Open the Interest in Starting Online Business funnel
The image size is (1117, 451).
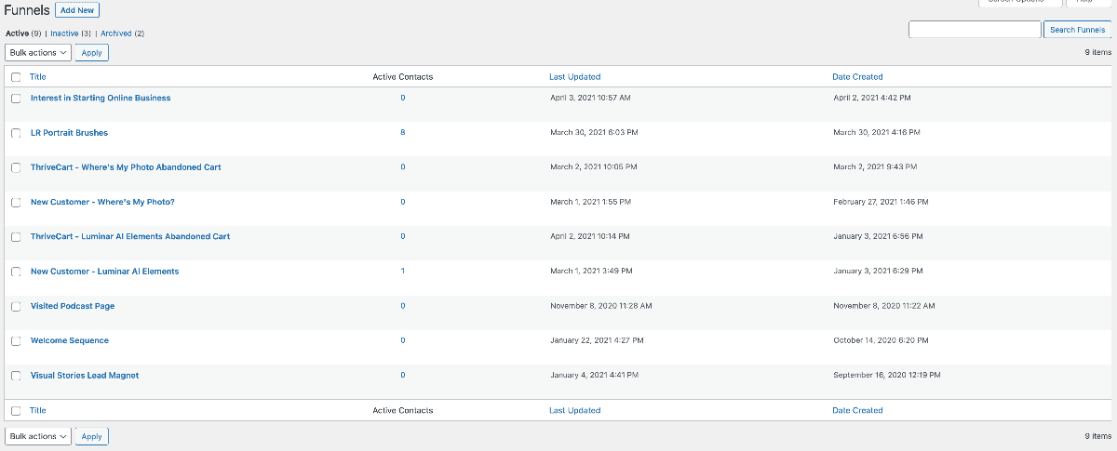(101, 98)
